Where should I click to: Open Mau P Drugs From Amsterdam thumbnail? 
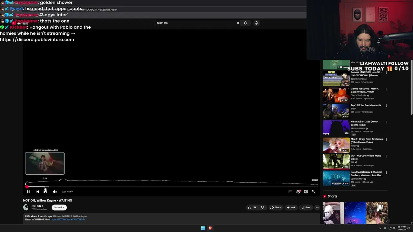336,145
